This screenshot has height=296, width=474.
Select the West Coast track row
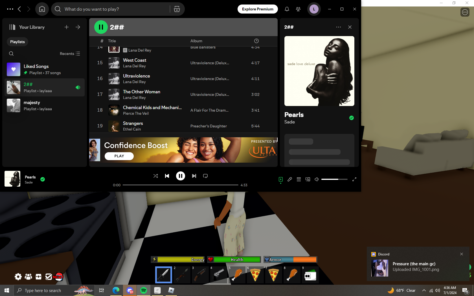(x=183, y=63)
